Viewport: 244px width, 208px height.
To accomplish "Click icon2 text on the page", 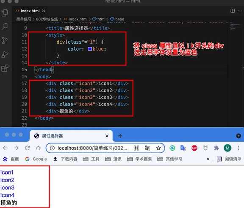I will coord(7,180).
